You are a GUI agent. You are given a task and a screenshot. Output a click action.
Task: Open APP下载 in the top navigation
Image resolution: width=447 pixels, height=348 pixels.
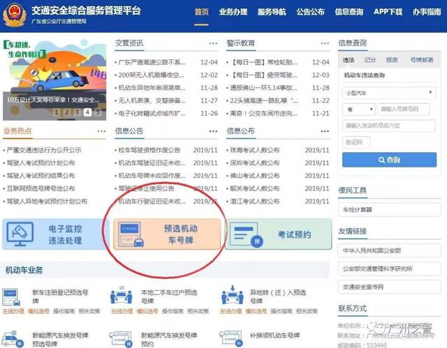pyautogui.click(x=388, y=12)
